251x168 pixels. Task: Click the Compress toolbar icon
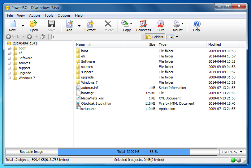[143, 24]
